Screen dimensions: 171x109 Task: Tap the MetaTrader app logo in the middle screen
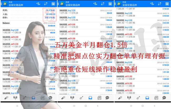point(62,4)
